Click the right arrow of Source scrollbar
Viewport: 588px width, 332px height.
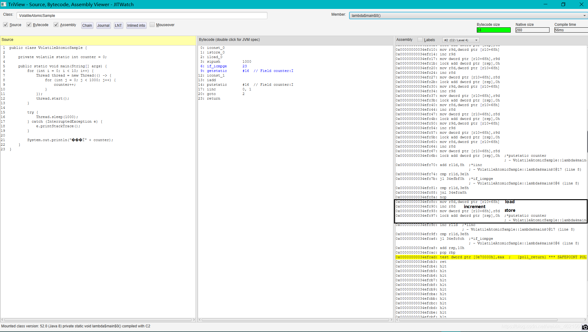tap(194, 320)
